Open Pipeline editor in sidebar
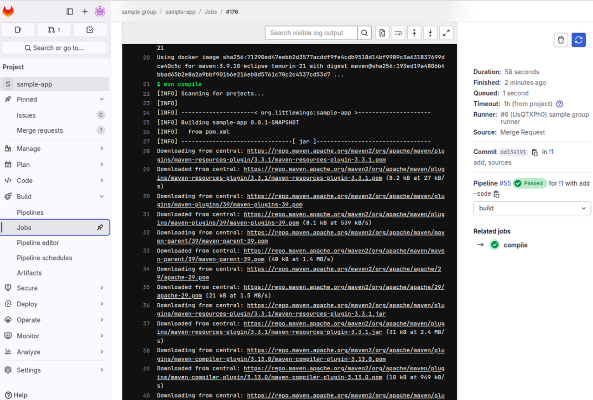 click(38, 243)
